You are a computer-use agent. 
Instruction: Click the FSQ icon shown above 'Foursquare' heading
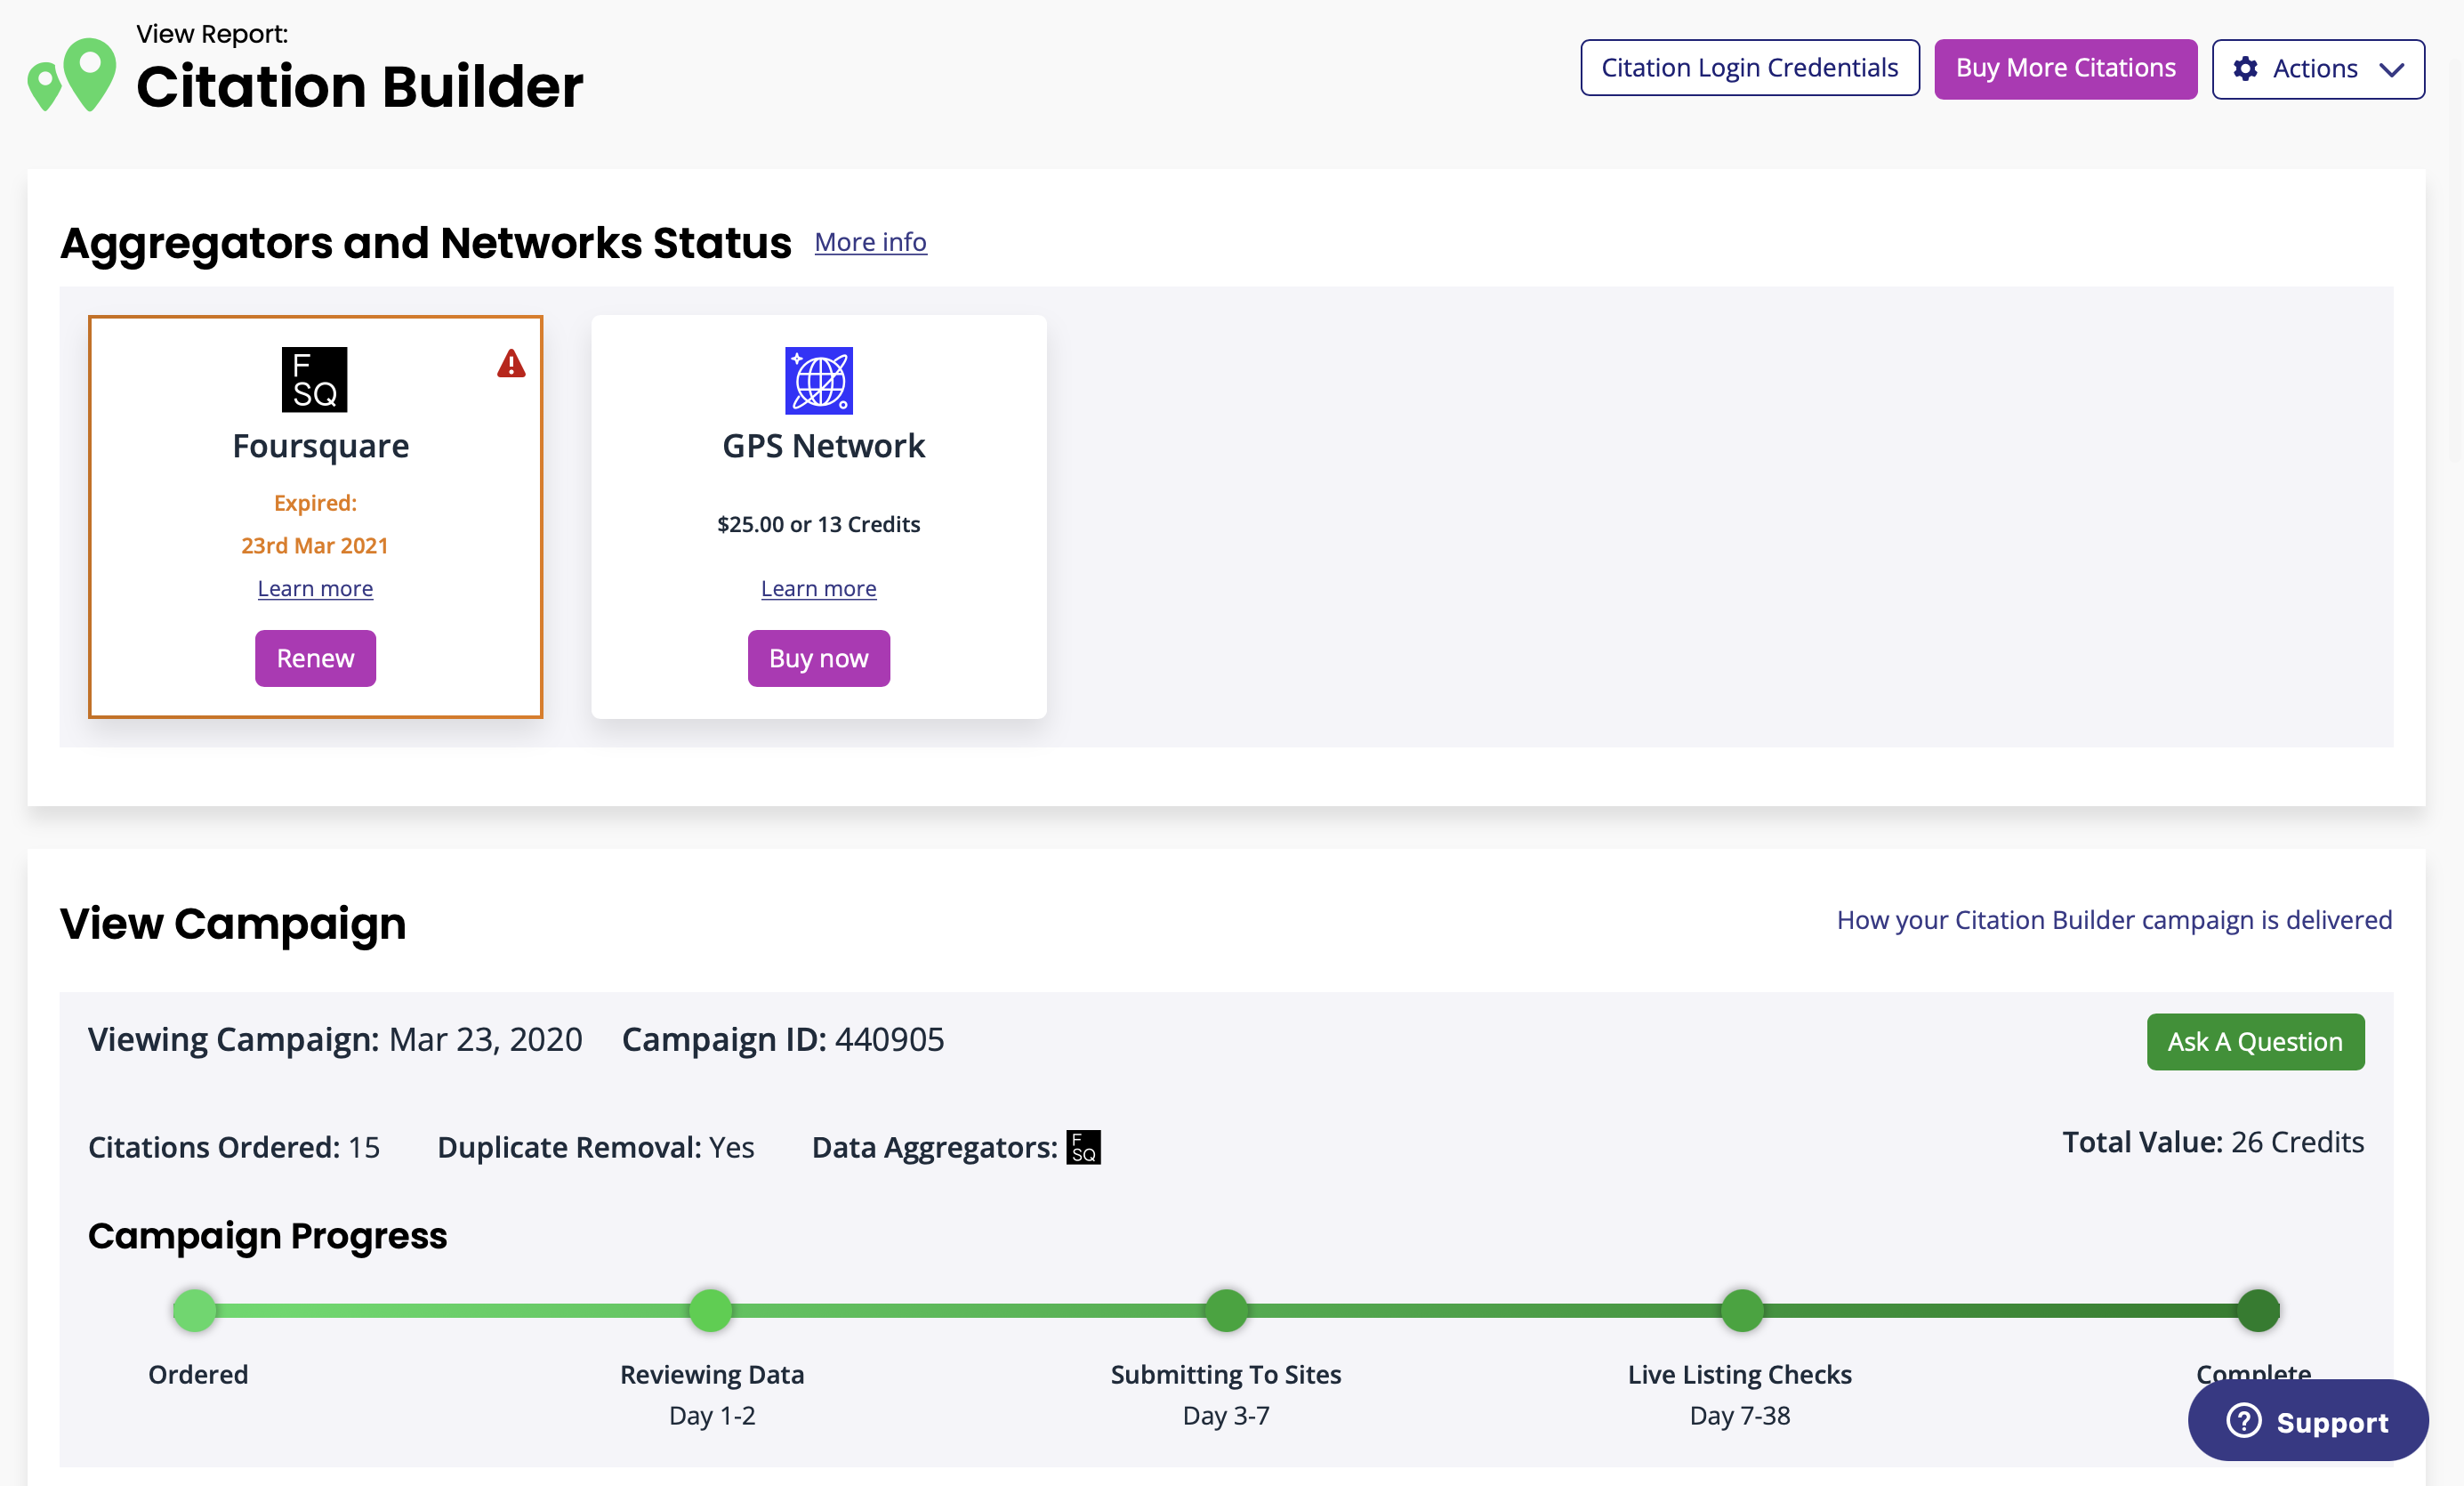coord(314,379)
